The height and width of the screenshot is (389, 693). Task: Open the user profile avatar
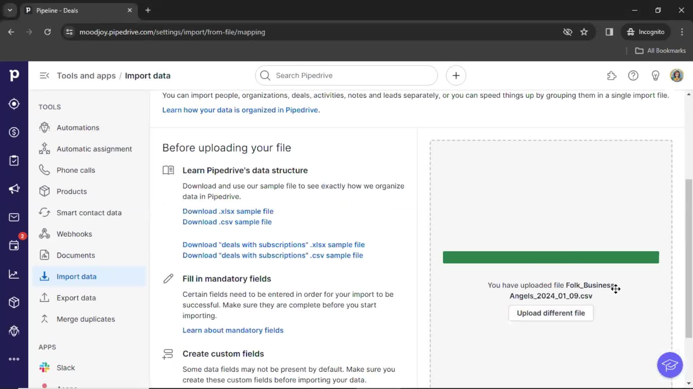pos(677,76)
